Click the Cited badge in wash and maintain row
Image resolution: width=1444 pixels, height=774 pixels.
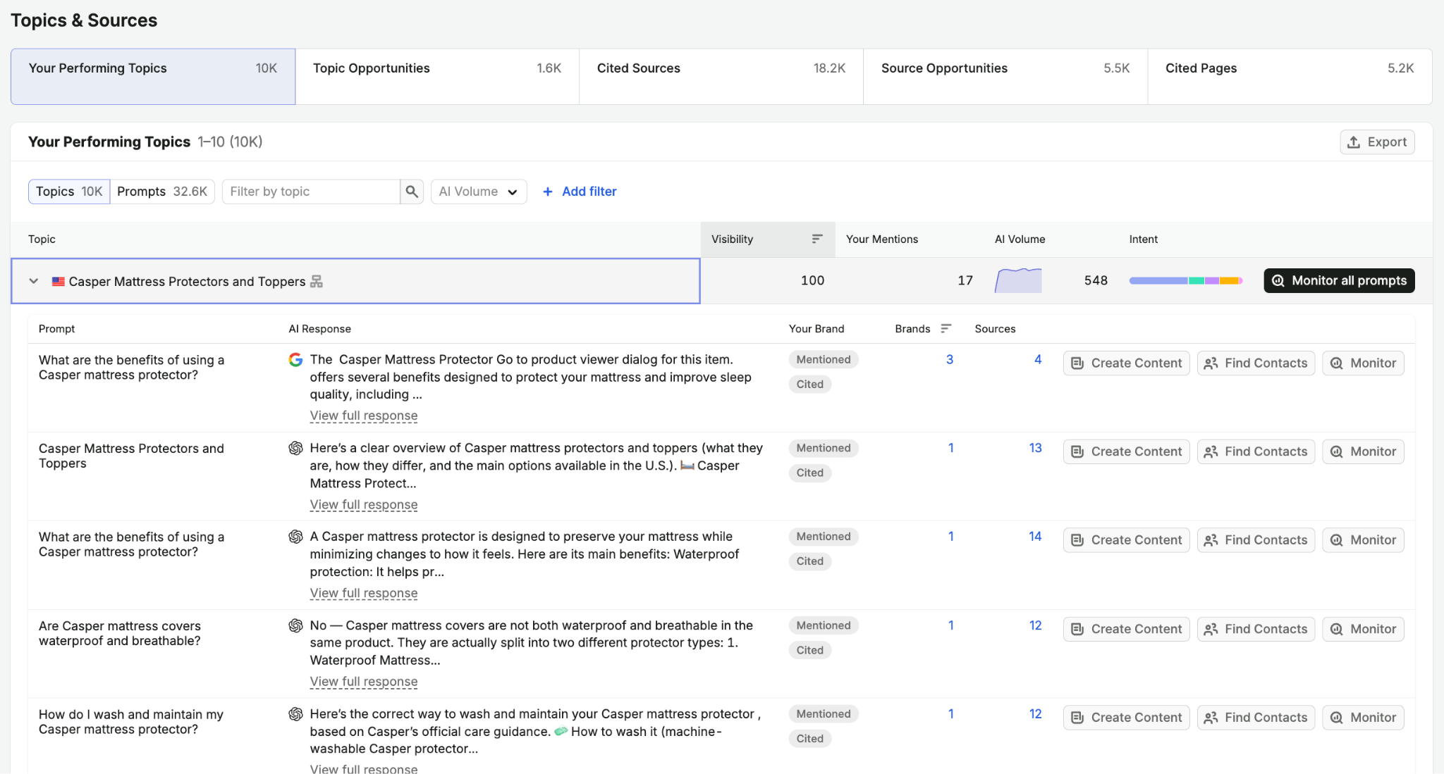pyautogui.click(x=810, y=739)
